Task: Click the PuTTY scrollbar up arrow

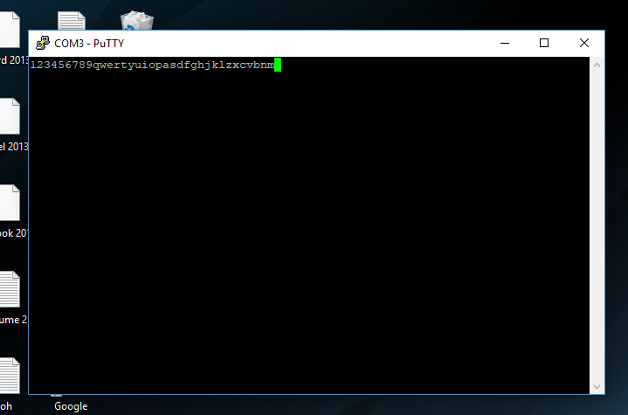Action: (x=597, y=65)
